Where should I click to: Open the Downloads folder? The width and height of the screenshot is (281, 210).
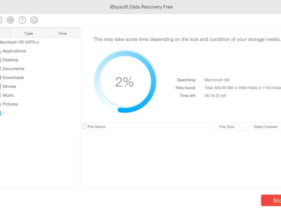point(13,78)
